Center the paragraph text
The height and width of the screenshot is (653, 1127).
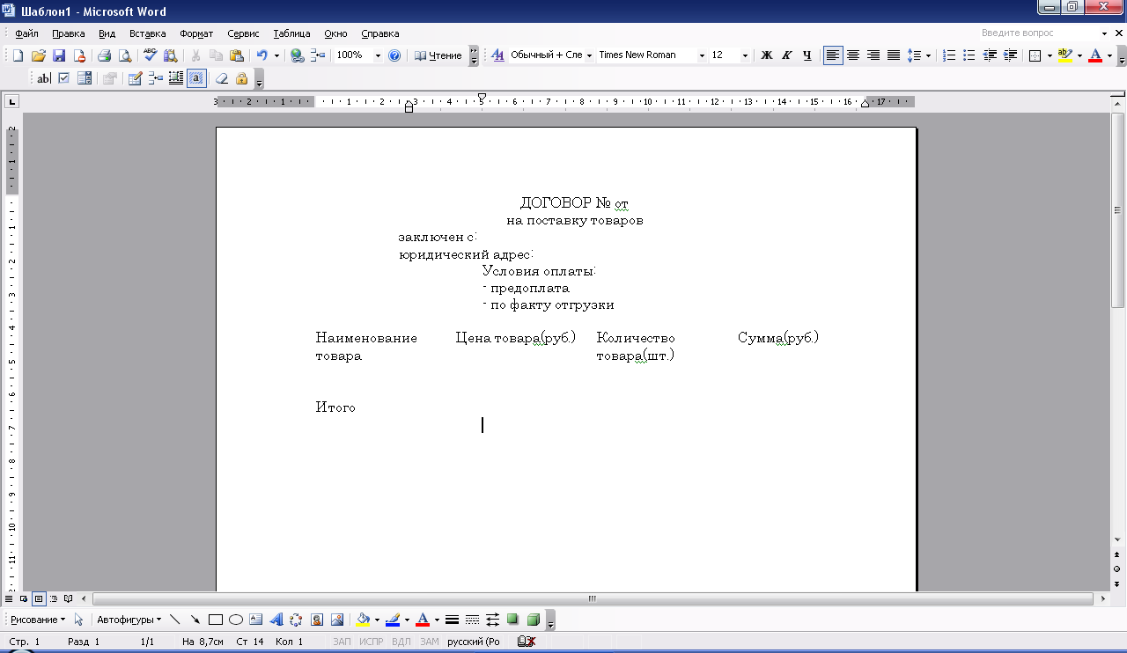853,55
